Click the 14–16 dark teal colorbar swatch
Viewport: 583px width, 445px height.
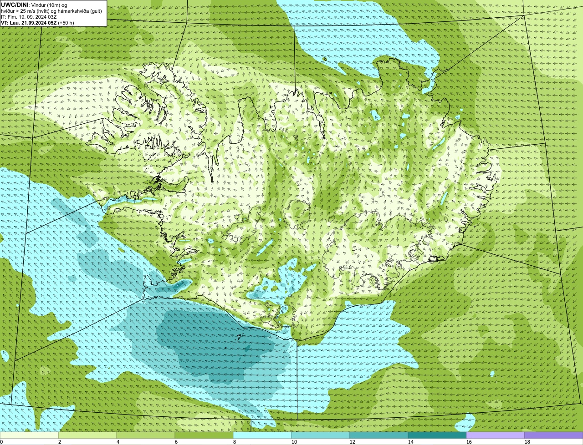[437, 435]
